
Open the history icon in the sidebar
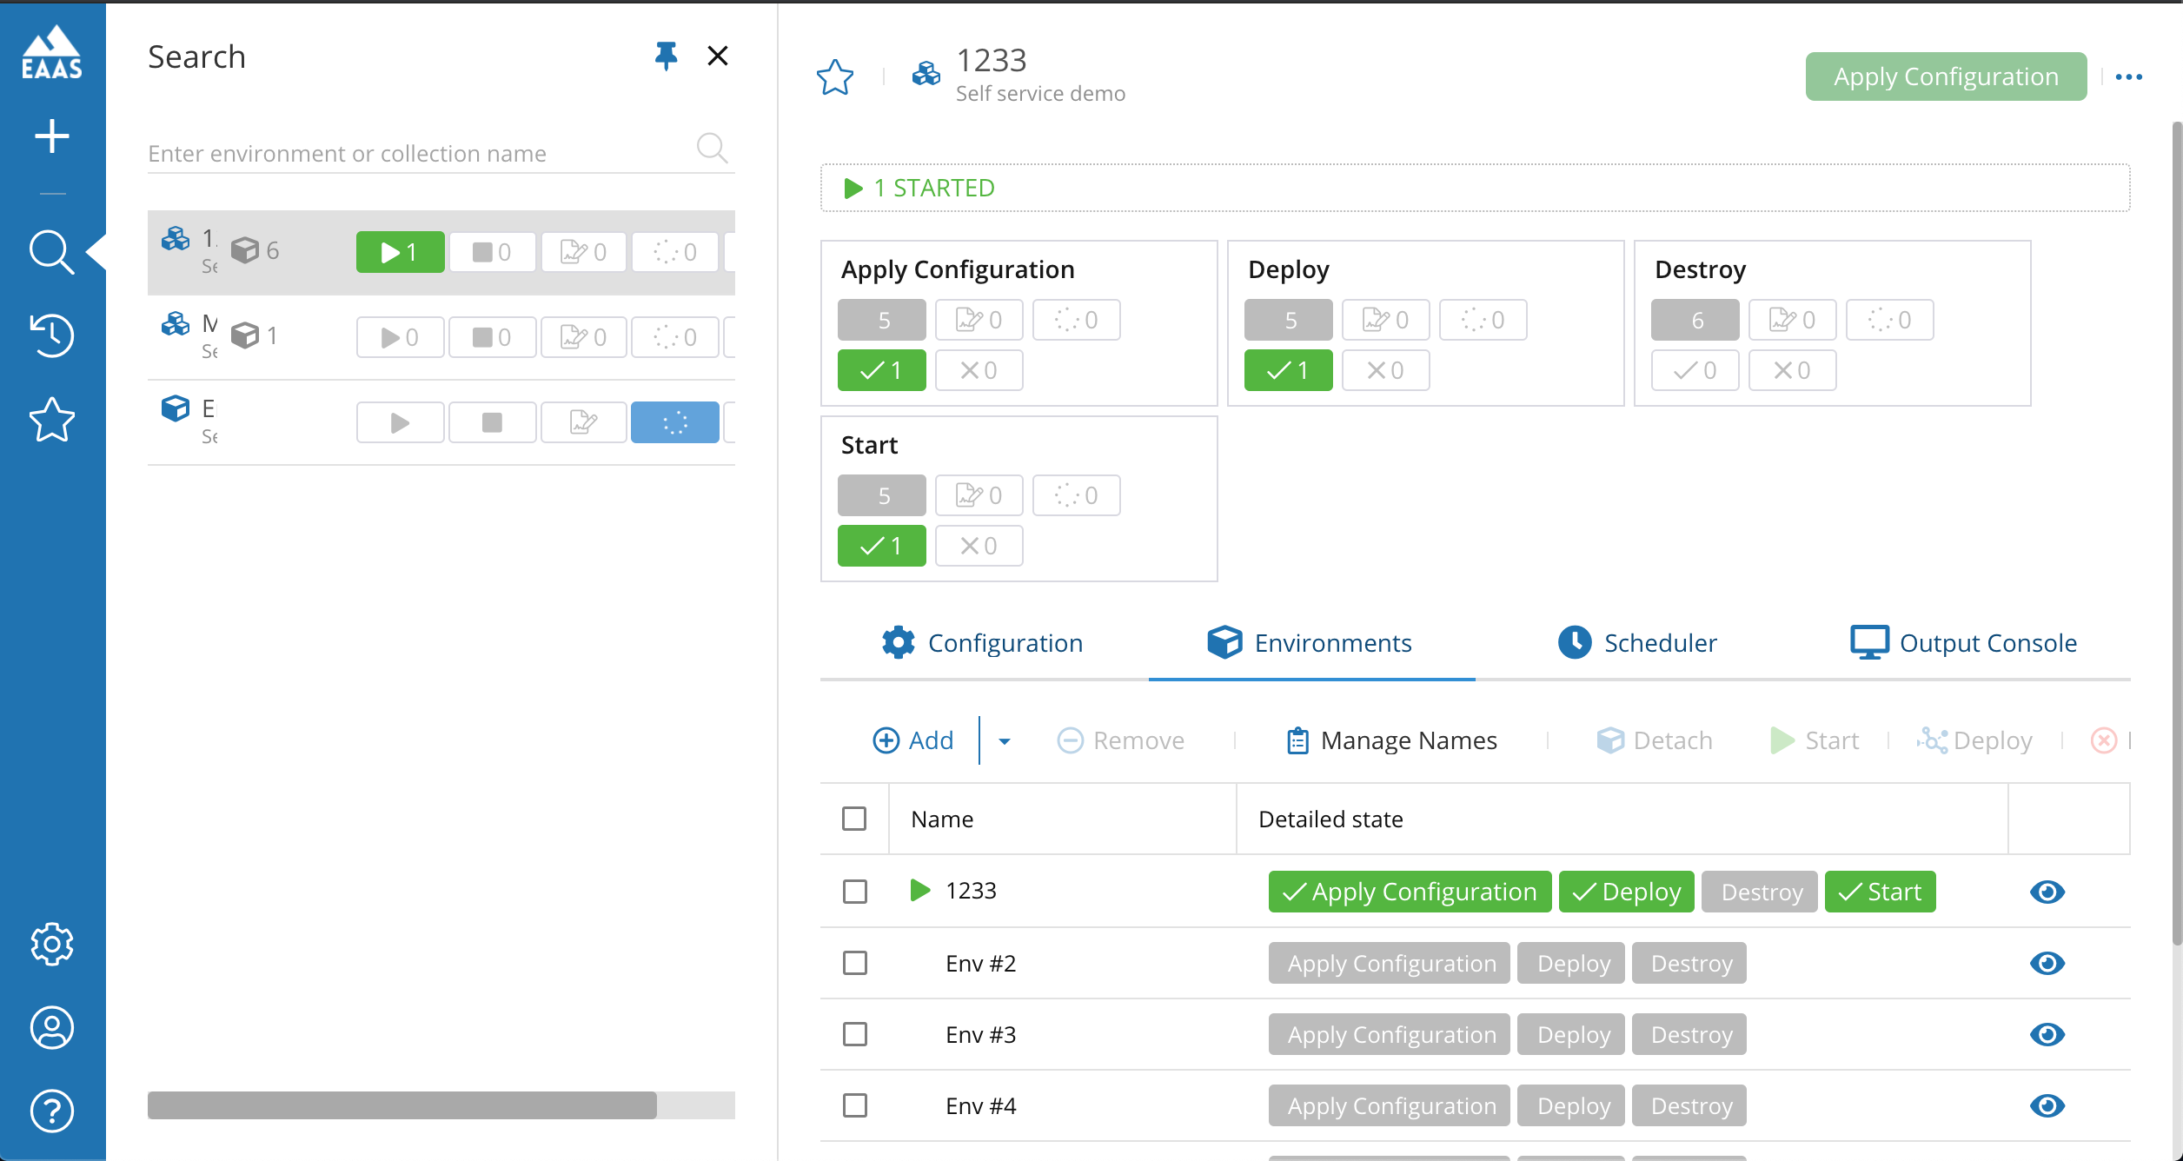52,335
